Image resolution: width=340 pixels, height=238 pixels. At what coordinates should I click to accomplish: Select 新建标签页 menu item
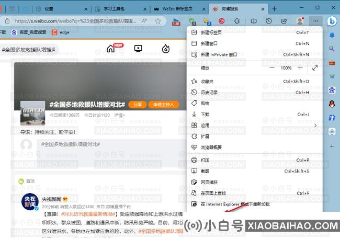pos(255,32)
